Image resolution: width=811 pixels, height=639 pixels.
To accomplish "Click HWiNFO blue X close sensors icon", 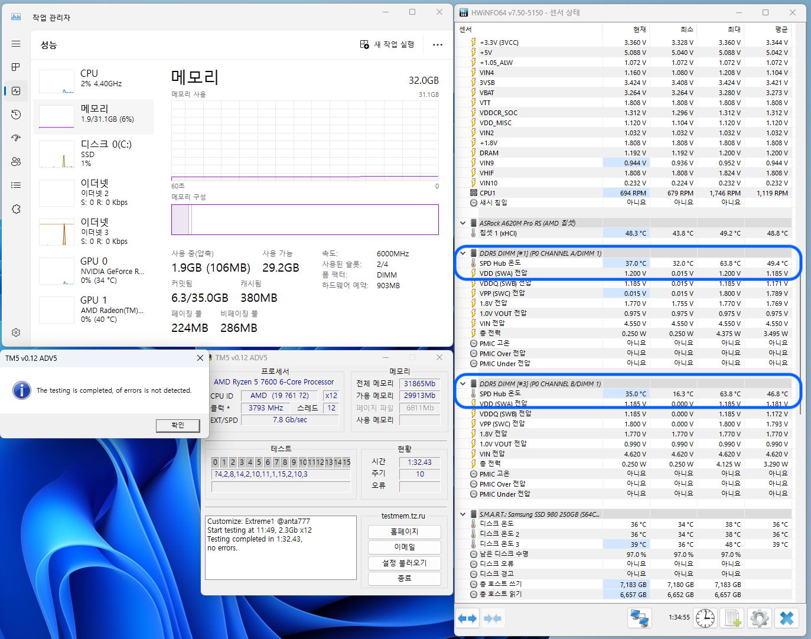I will 787,618.
